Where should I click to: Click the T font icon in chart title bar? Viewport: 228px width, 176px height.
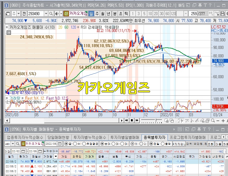coord(205,5)
